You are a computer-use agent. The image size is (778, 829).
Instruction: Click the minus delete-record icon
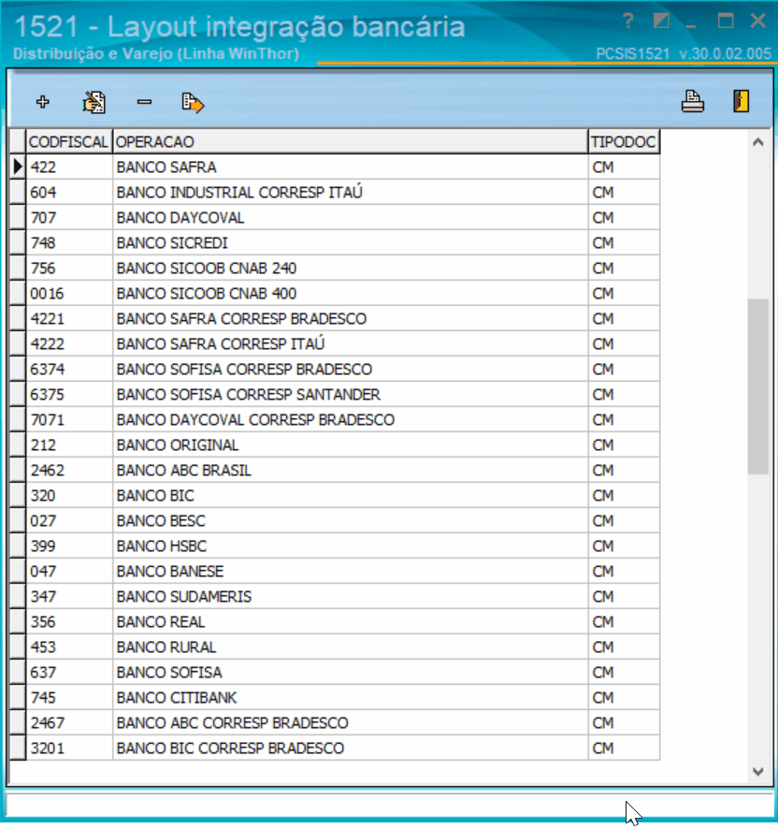pos(144,102)
